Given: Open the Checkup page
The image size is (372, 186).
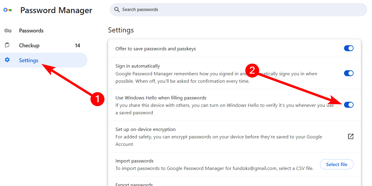Looking at the screenshot, I should 29,45.
